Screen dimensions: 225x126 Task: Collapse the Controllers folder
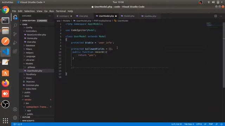coord(31,31)
